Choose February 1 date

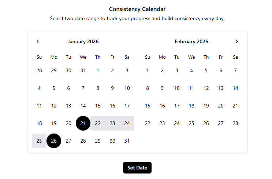pos(148,70)
